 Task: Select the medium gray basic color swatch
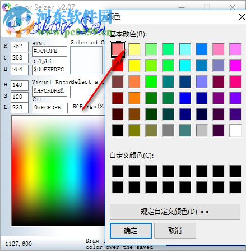click(168, 131)
